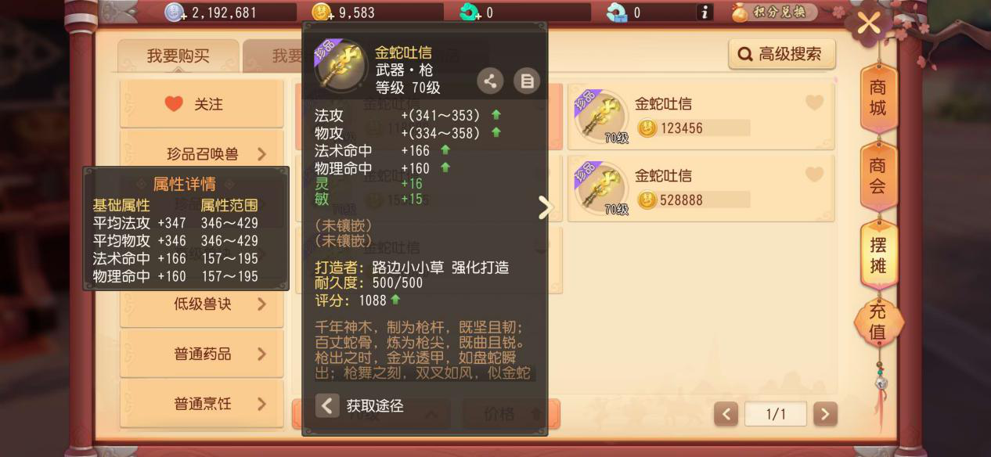This screenshot has height=457, width=991.
Task: Open the info icon in top bar
Action: tap(705, 12)
